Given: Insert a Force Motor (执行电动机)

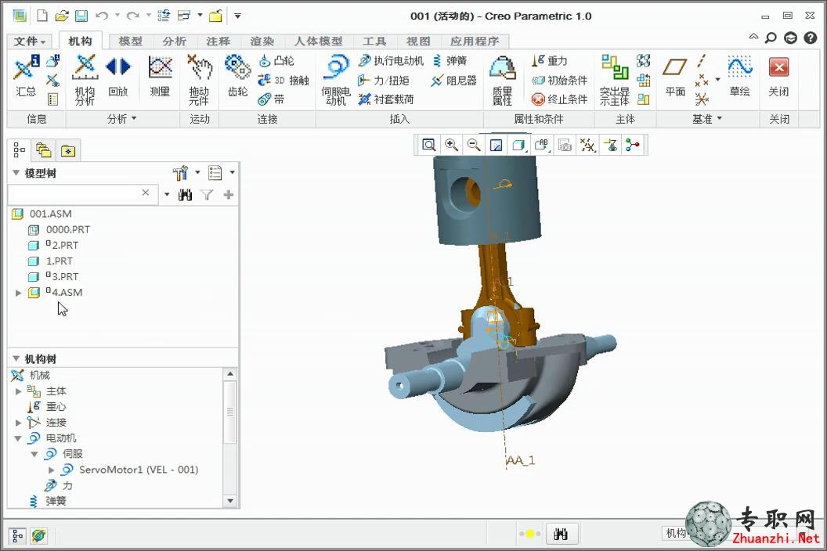Looking at the screenshot, I should coord(390,61).
